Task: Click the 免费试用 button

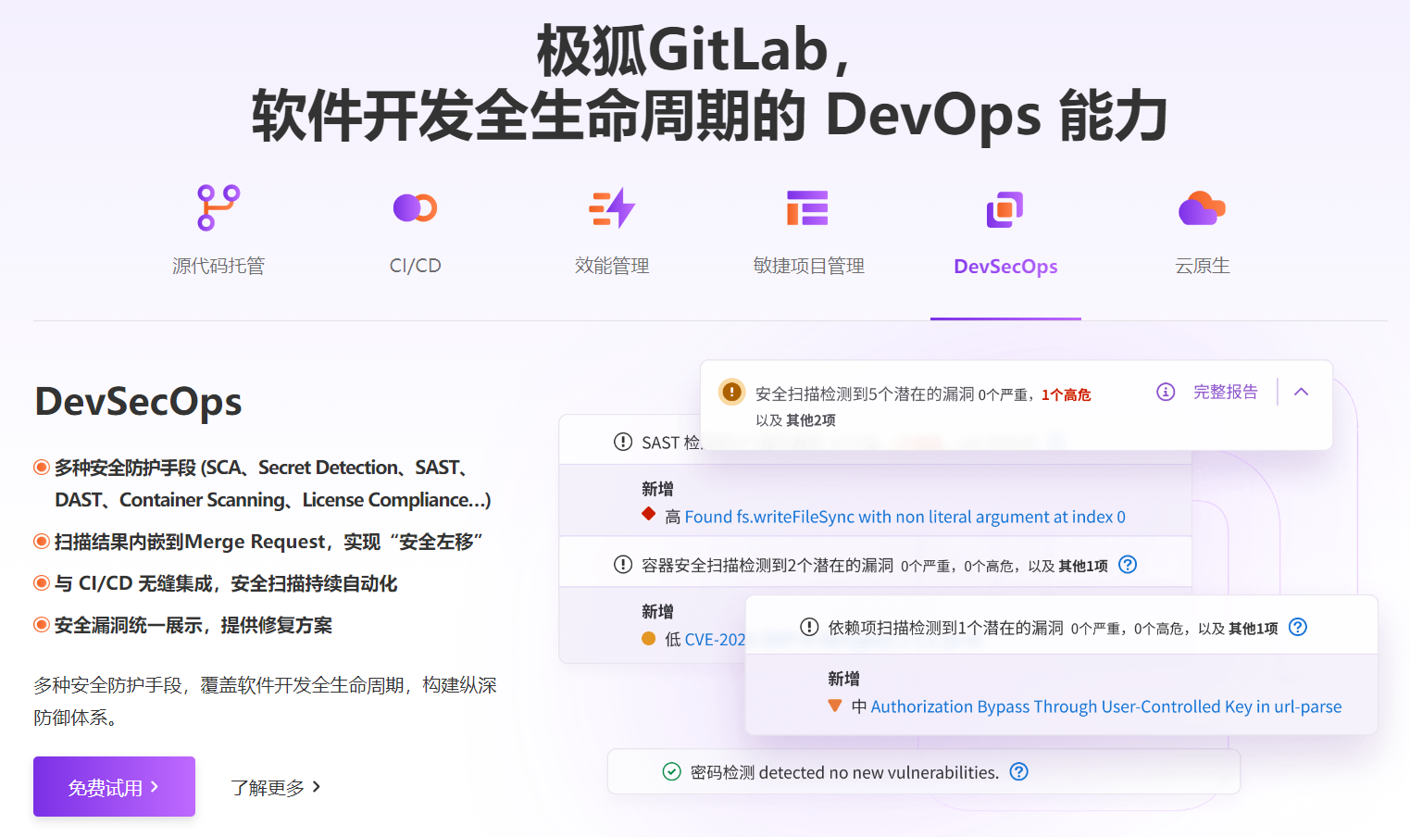Action: click(x=114, y=787)
